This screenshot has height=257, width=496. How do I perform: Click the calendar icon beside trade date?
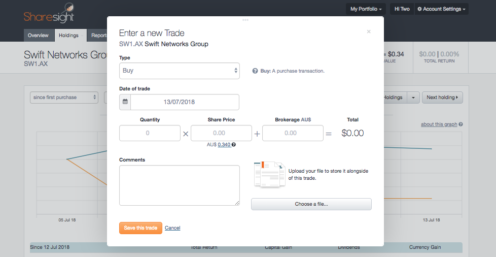coord(125,102)
